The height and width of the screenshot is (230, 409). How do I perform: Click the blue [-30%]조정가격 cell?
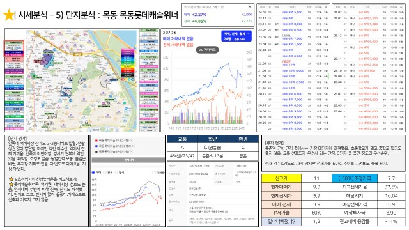point(355,178)
